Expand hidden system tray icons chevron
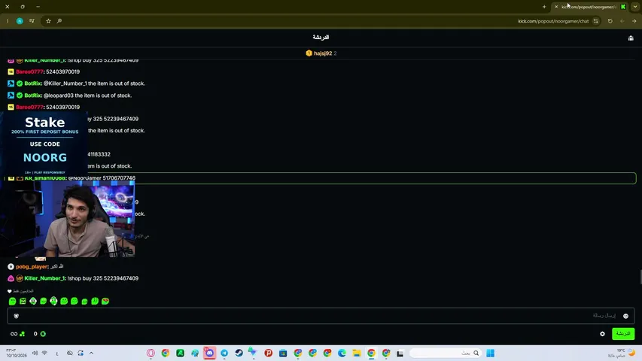The image size is (642, 361). (91, 353)
